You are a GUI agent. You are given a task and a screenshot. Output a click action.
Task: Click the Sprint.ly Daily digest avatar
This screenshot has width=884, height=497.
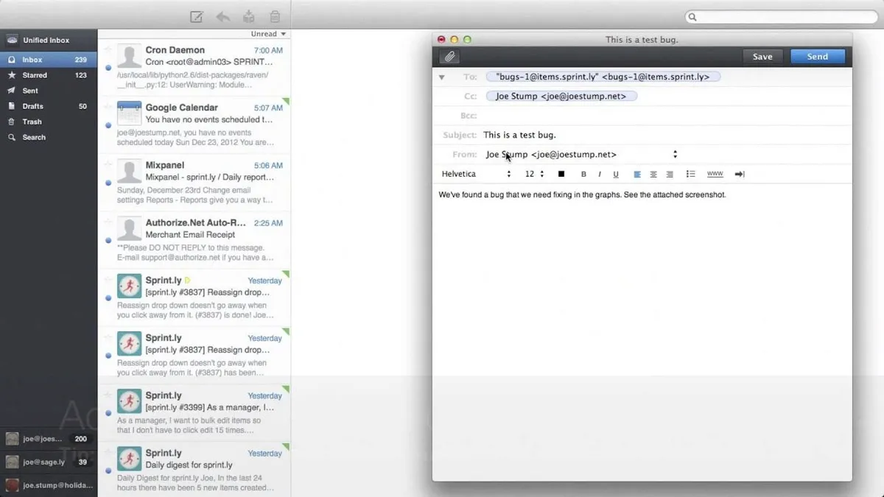pyautogui.click(x=130, y=459)
